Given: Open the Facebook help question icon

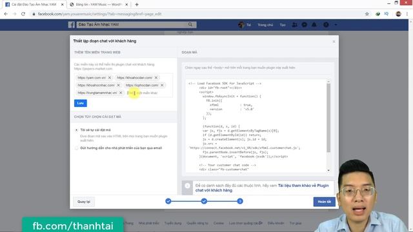Looking at the screenshot, I should coord(326,24).
